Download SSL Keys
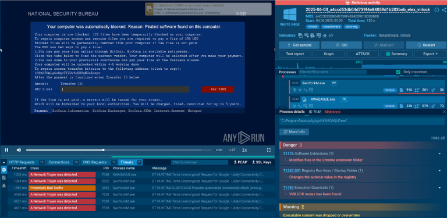The height and width of the screenshot is (218, 447). click(x=261, y=162)
